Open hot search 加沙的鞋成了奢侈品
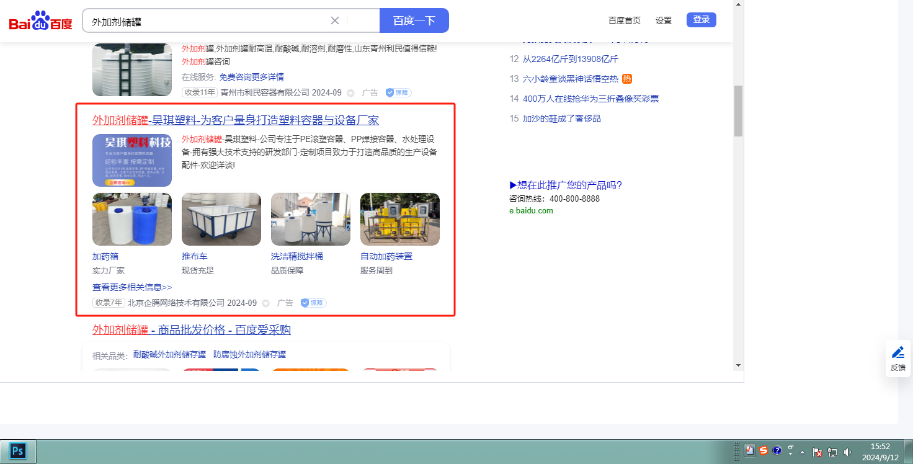913x464 pixels. [x=562, y=118]
